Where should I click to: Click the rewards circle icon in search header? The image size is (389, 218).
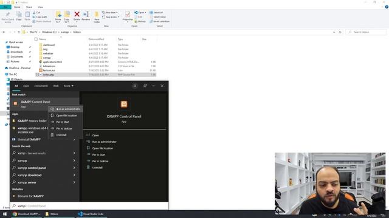(x=135, y=86)
